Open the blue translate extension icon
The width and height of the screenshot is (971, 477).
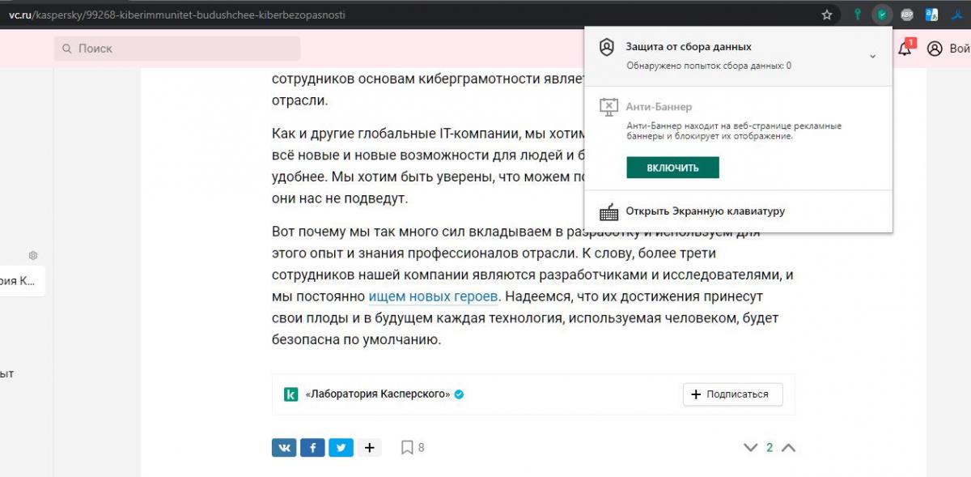tap(931, 15)
